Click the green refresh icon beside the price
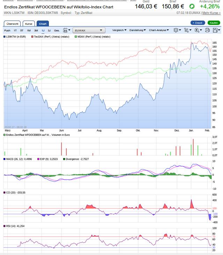Viewport: 223px width, 255px height. pos(192,6)
